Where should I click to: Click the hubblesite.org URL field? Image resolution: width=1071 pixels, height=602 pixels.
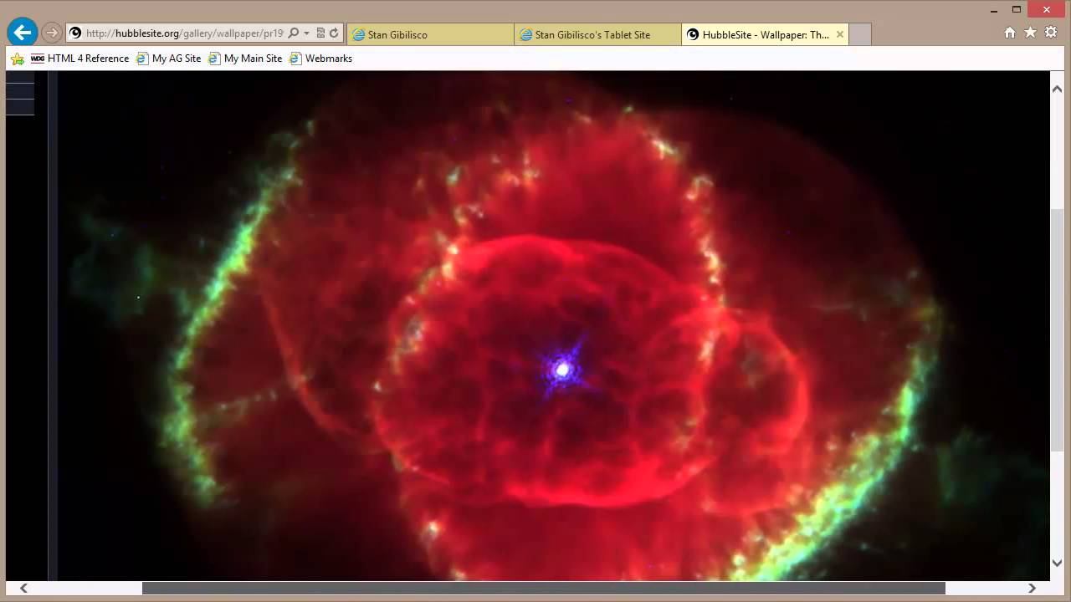click(x=184, y=33)
